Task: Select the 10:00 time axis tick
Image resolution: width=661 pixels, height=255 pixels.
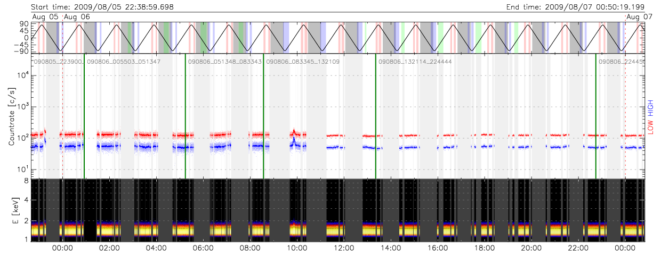Action: point(297,248)
